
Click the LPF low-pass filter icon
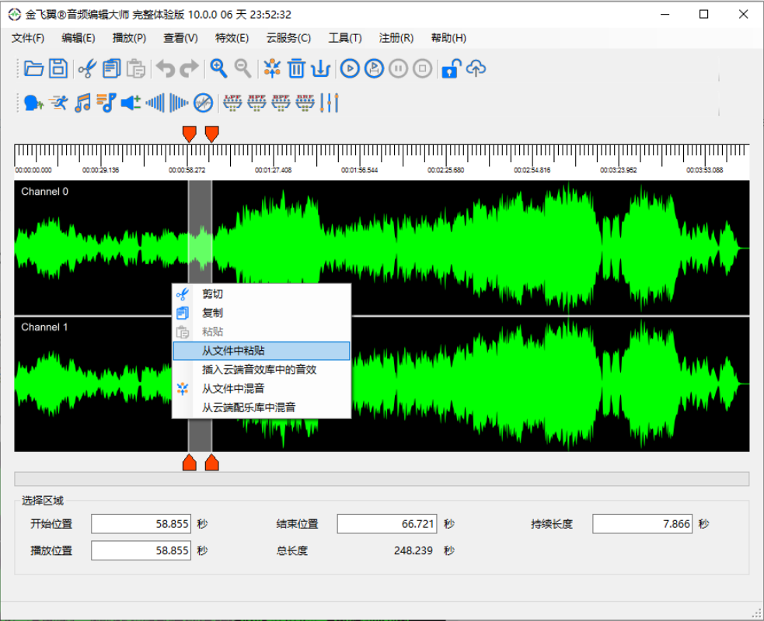point(233,102)
